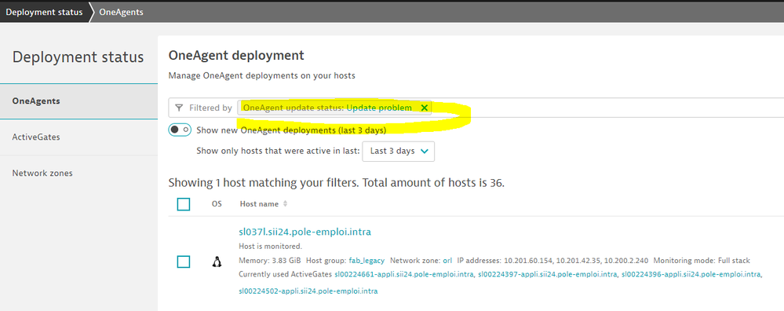Open the orl network zone link
Screen dimensions: 784x311
click(447, 261)
